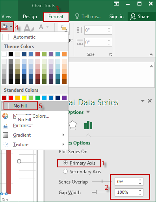Click the Gradient fill icon
This screenshot has width=156, height=202.
point(6,135)
